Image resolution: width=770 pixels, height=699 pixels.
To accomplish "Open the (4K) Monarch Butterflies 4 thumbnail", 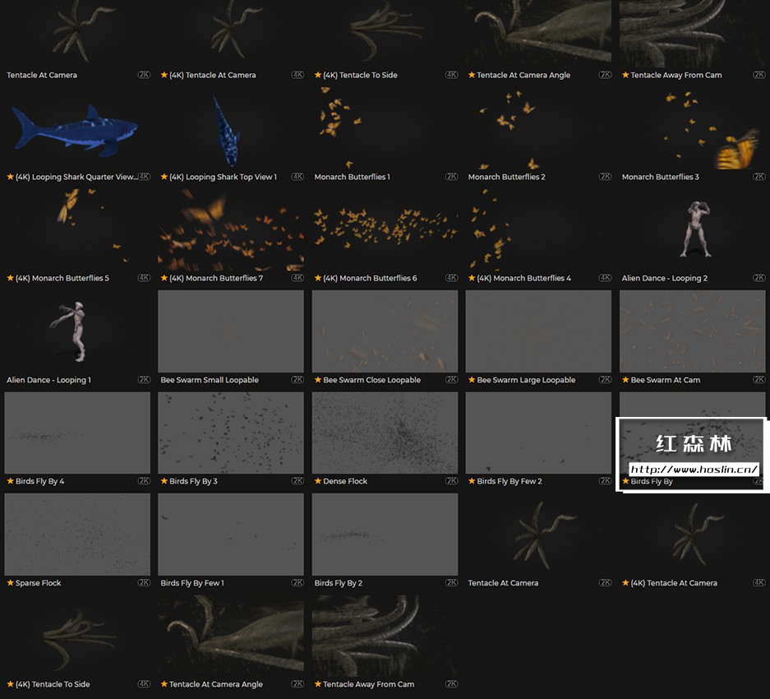I will pyautogui.click(x=538, y=229).
